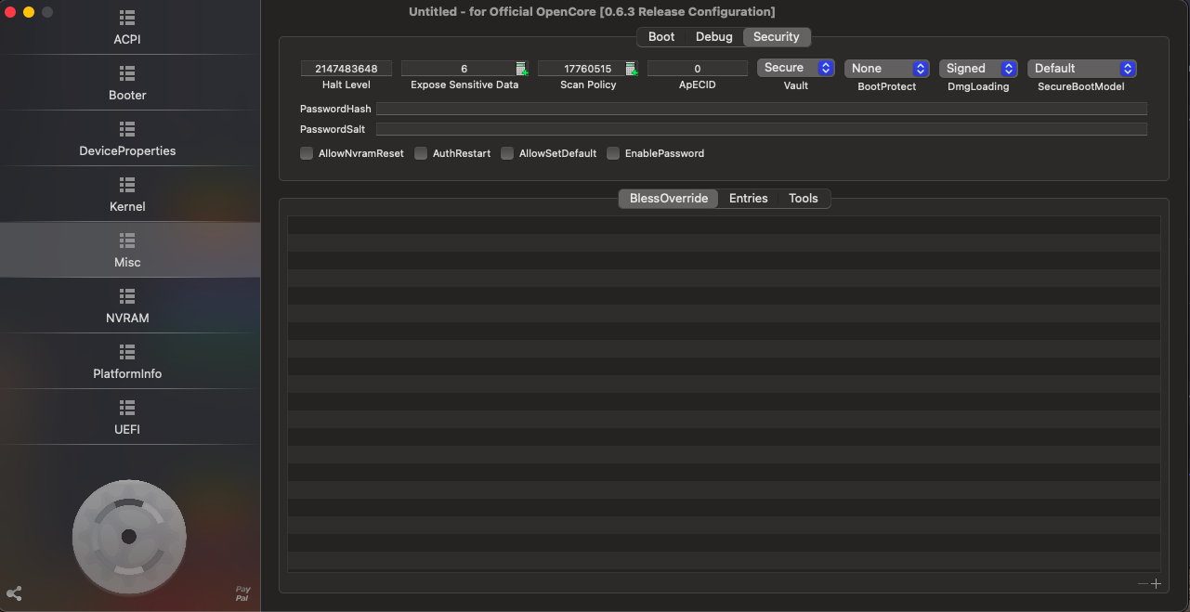This screenshot has width=1190, height=612.
Task: Open the PlatformInfo section icon
Action: 127,352
